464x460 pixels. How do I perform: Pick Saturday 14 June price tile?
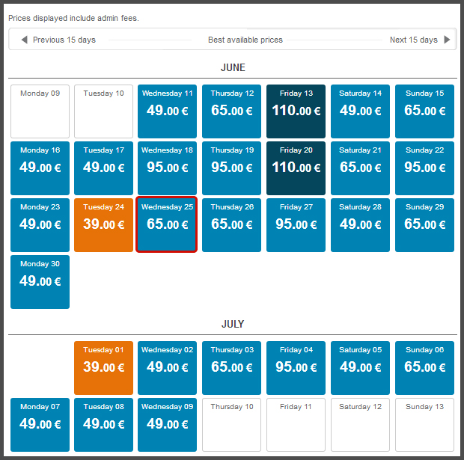point(360,111)
